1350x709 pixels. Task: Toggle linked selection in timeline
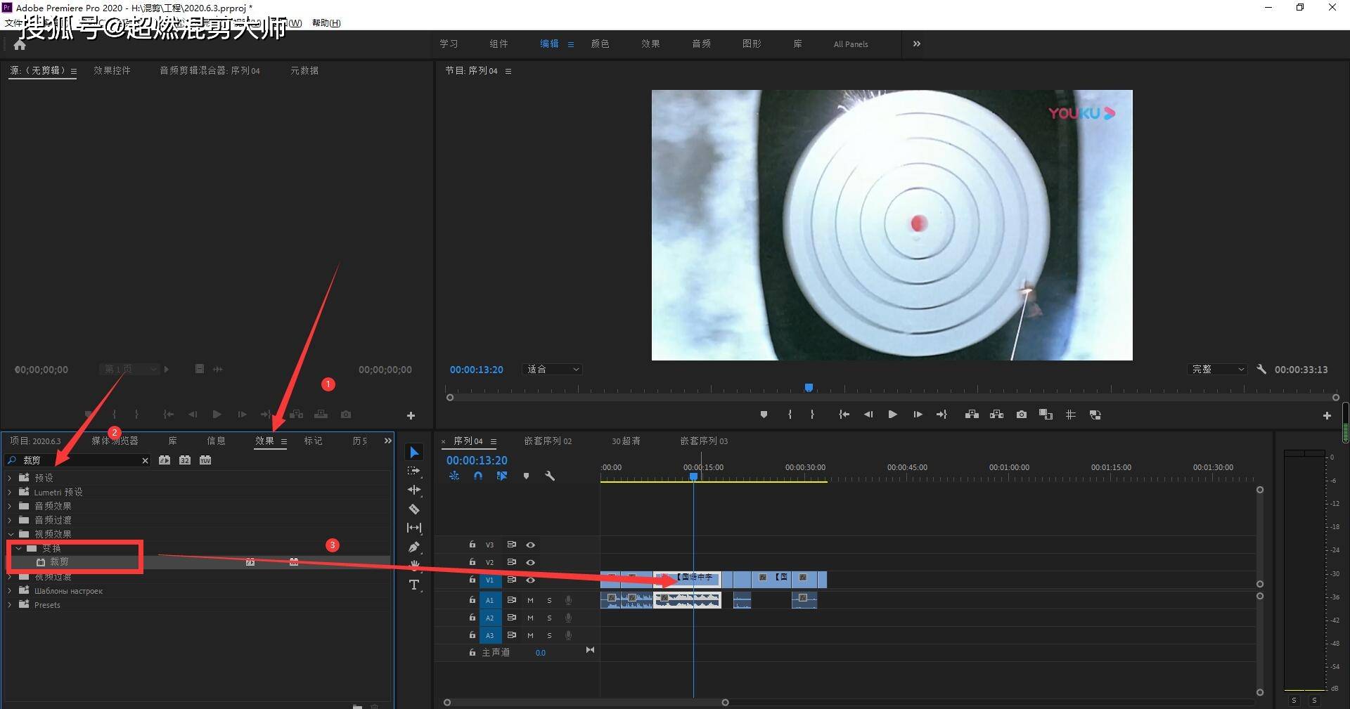pos(502,476)
